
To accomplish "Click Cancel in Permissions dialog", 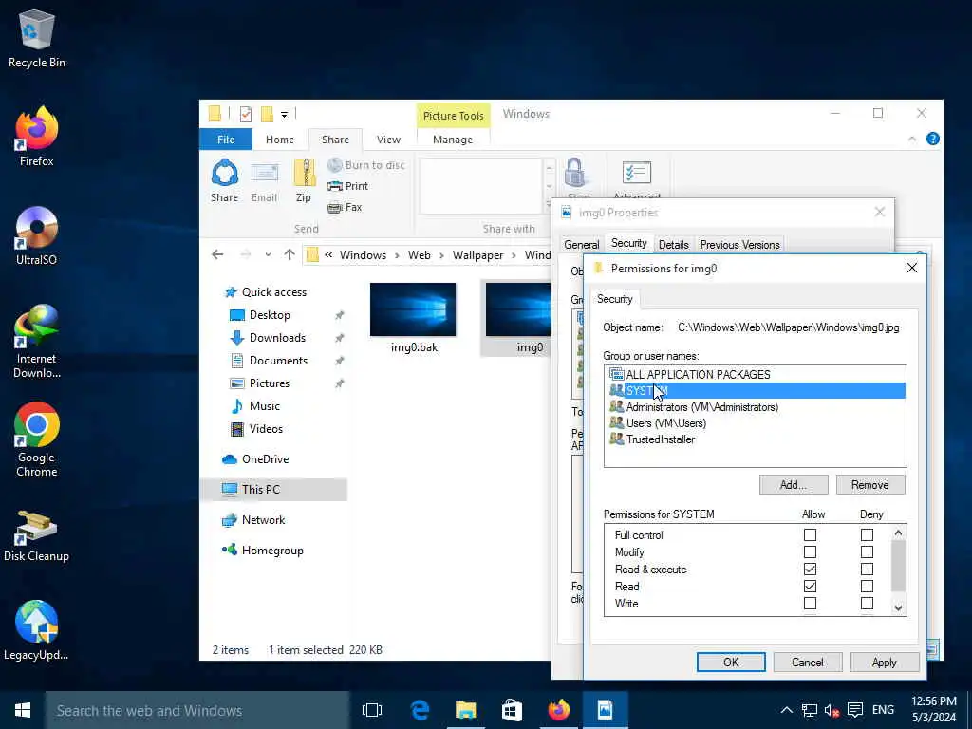I will click(x=807, y=662).
